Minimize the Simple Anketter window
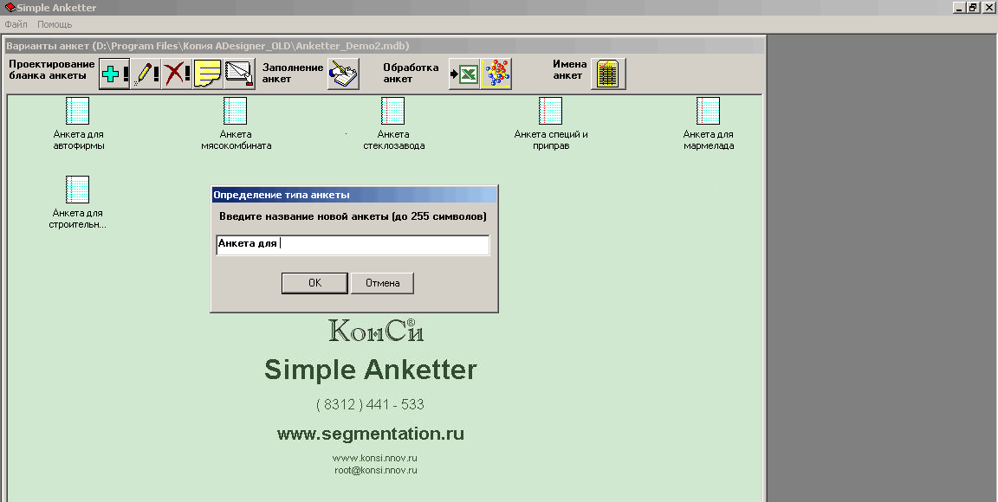 click(x=960, y=8)
